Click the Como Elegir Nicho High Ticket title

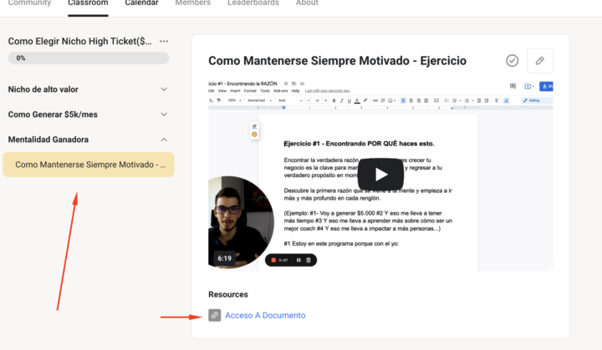[x=80, y=41]
